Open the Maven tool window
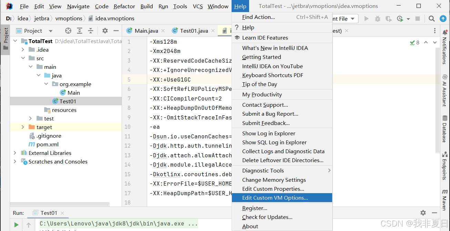This screenshot has height=231, width=450. tap(445, 199)
